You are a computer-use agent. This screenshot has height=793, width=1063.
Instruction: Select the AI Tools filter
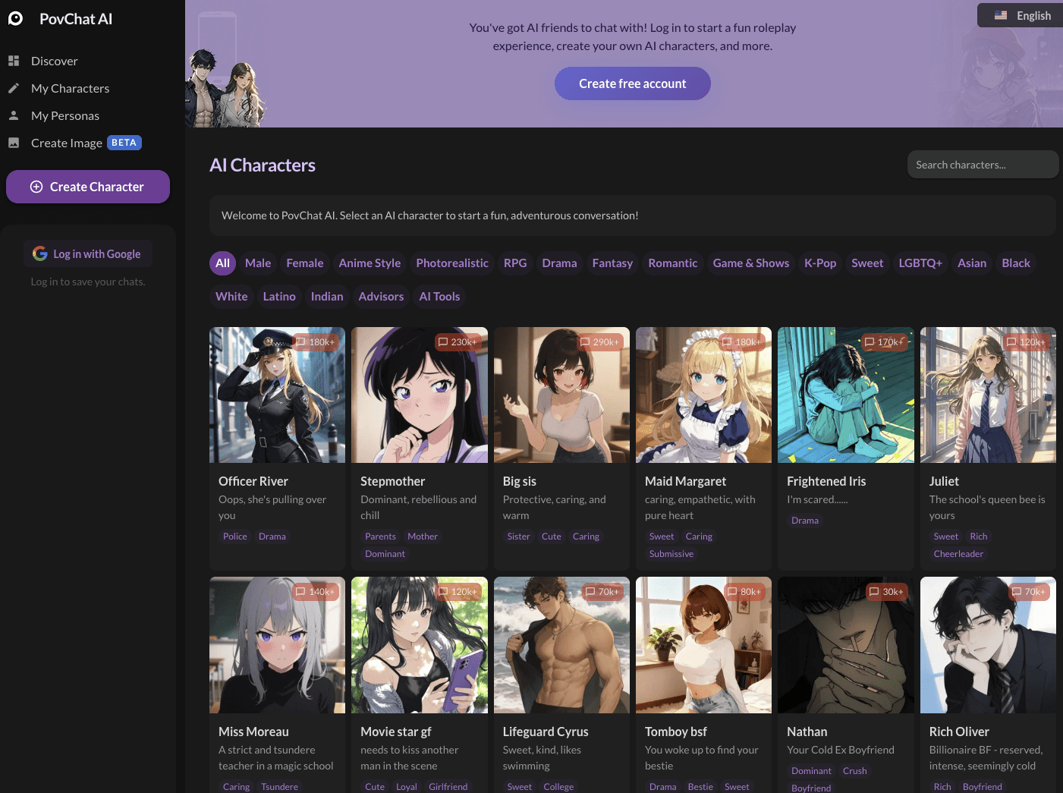[439, 297]
